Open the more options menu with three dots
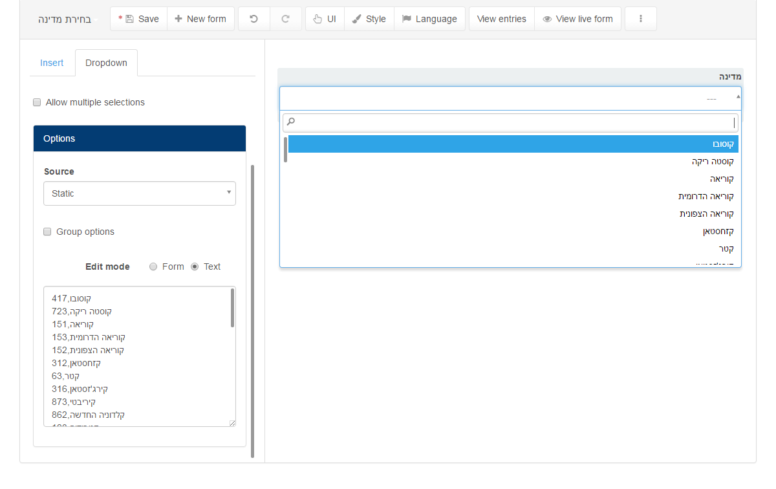The width and height of the screenshot is (776, 489). pyautogui.click(x=641, y=19)
